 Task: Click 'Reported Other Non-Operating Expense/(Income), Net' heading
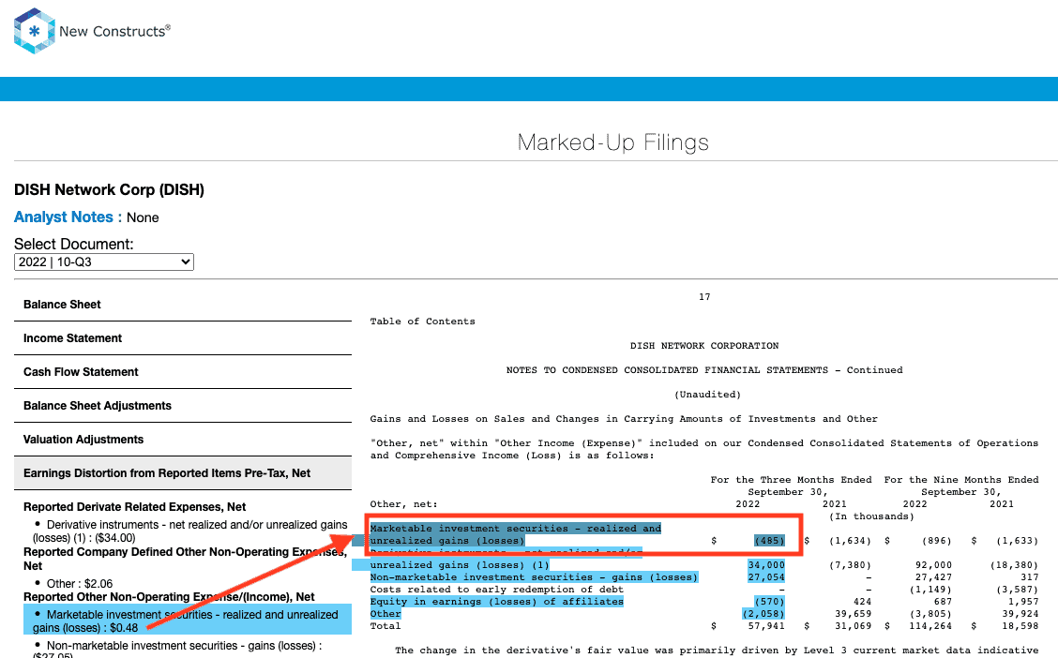[170, 597]
